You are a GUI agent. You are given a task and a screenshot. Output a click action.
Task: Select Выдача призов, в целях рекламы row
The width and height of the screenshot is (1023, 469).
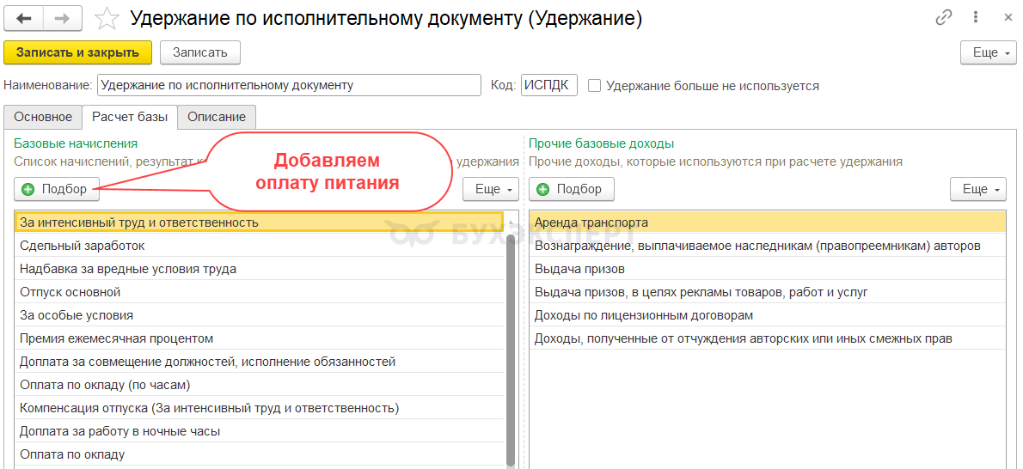tap(767, 292)
